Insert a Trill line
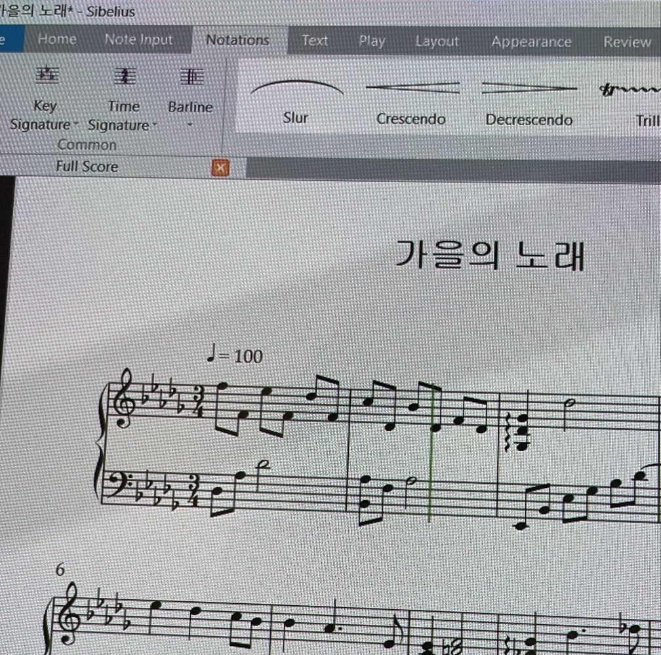This screenshot has width=661, height=655. click(x=630, y=104)
